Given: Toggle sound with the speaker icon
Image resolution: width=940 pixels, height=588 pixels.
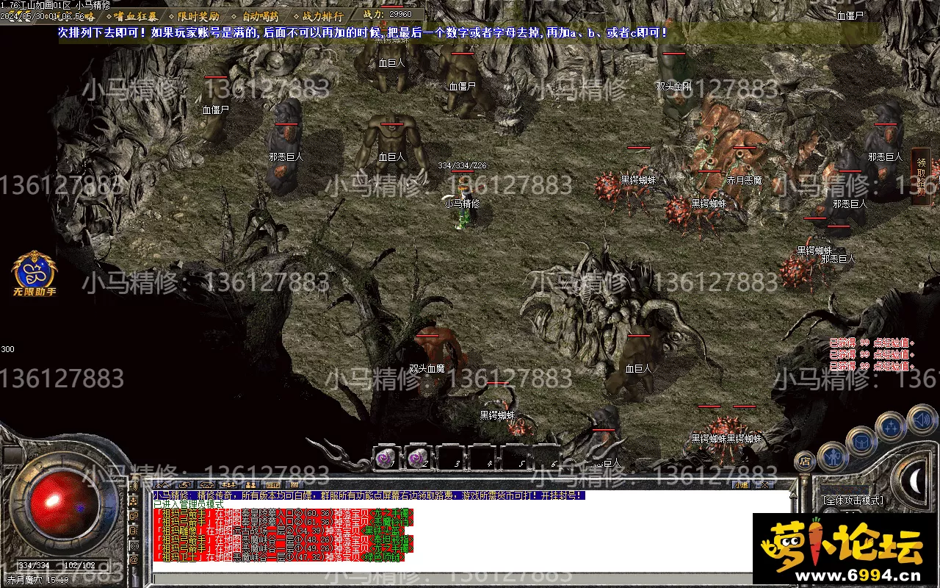Looking at the screenshot, I should click(x=922, y=420).
